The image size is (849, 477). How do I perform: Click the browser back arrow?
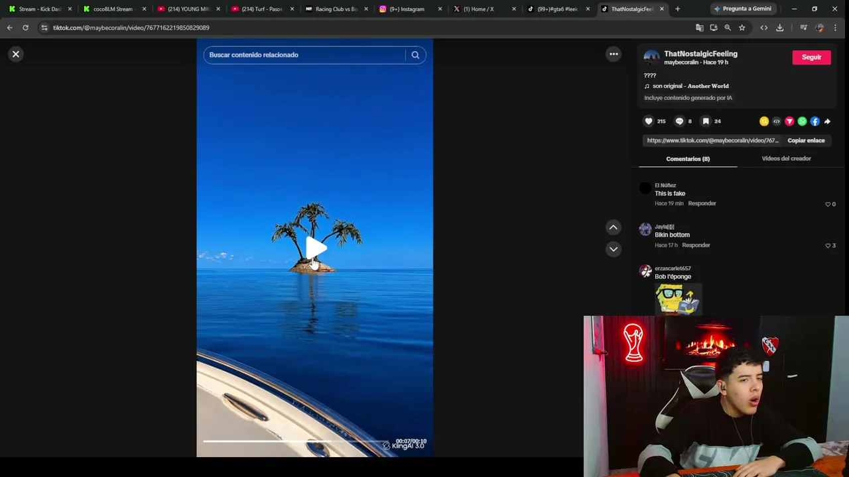pos(9,28)
